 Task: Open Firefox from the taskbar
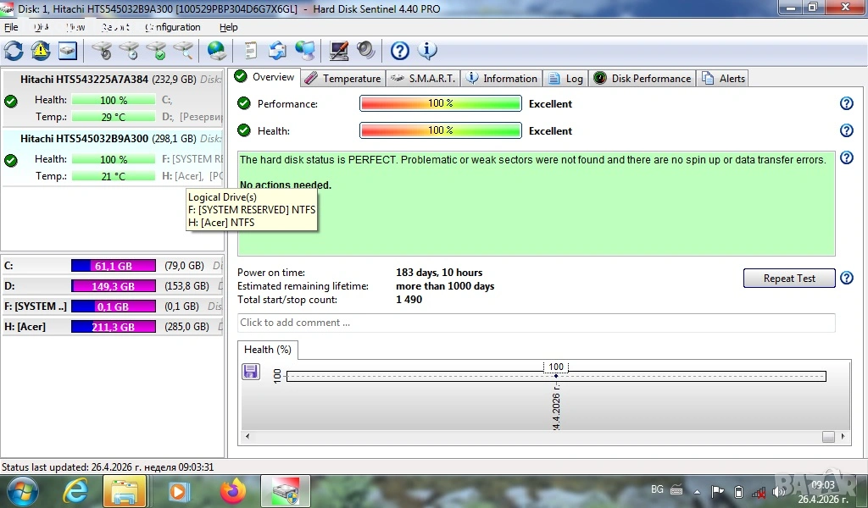[x=231, y=491]
